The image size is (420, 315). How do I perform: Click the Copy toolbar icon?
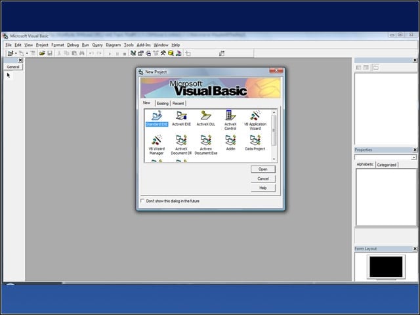pos(67,53)
